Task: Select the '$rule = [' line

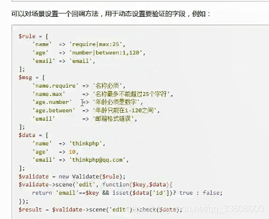Action: 33,36
